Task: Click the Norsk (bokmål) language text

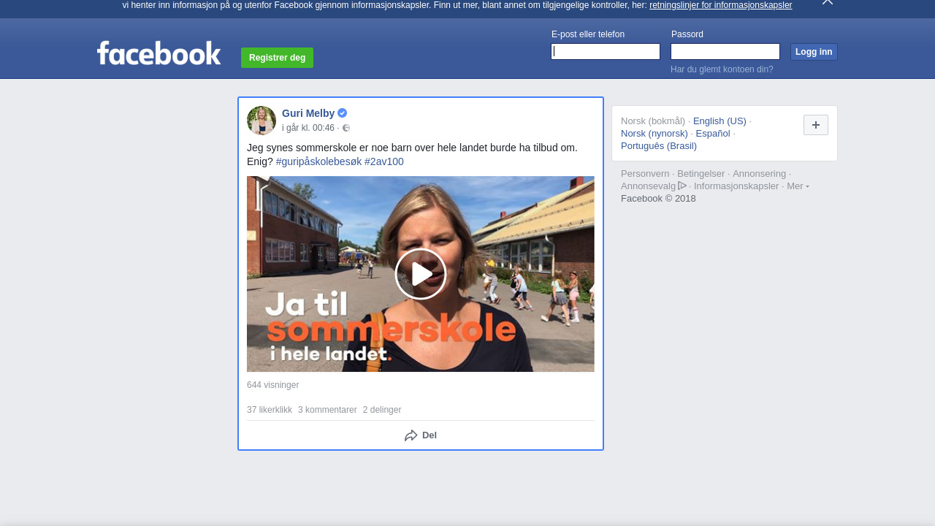Action: [653, 121]
